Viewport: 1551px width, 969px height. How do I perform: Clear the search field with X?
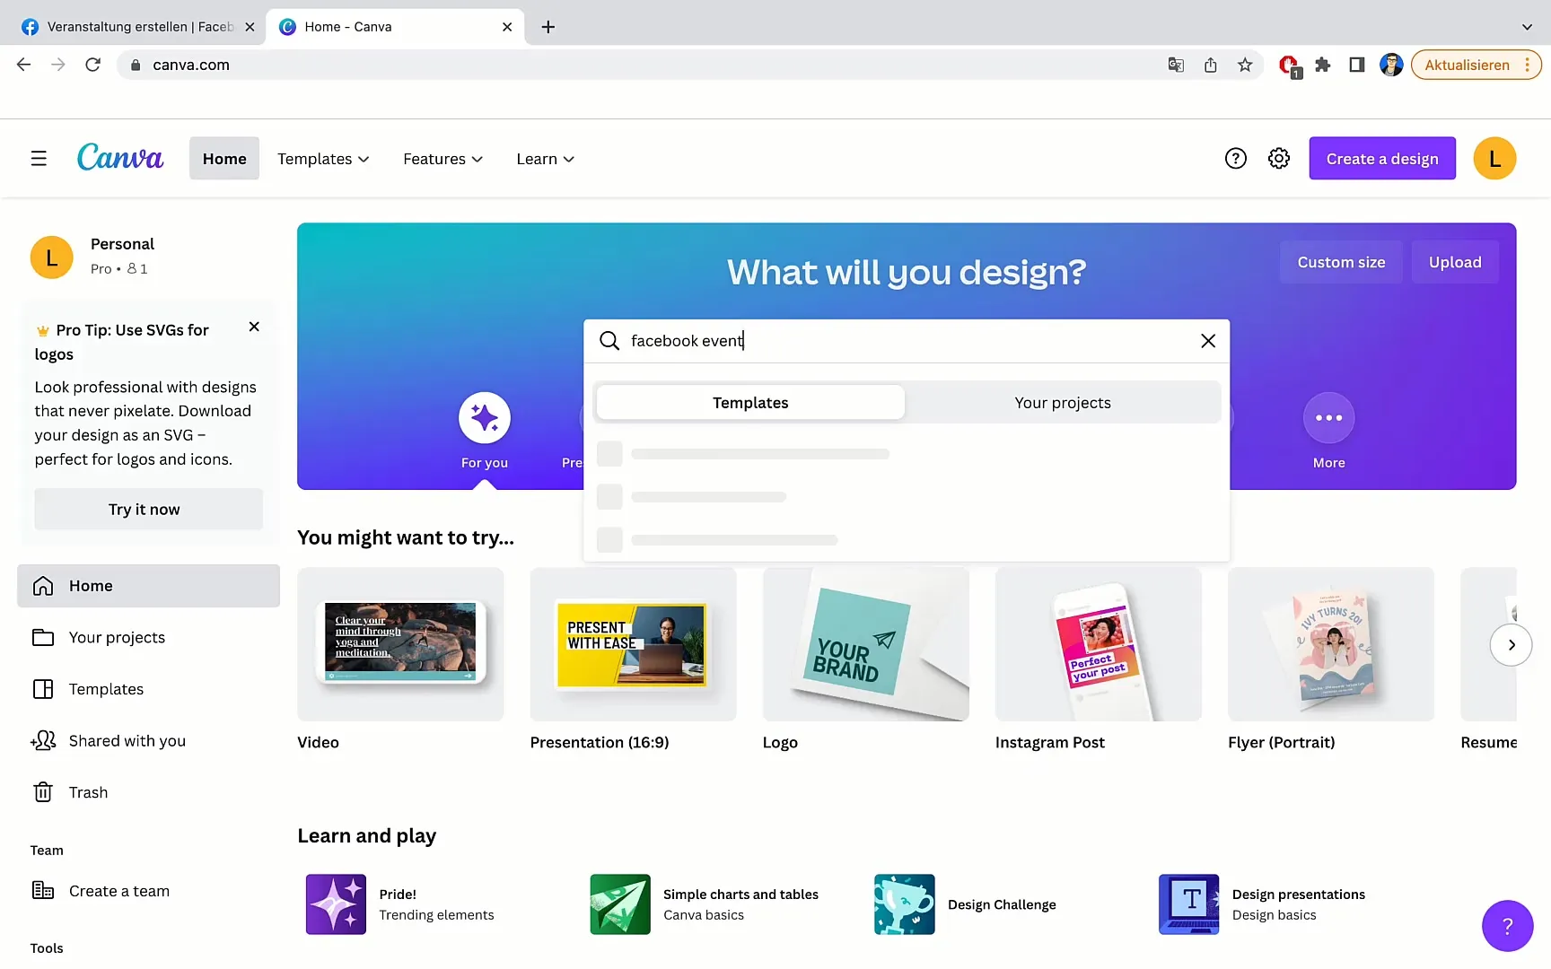pos(1208,341)
